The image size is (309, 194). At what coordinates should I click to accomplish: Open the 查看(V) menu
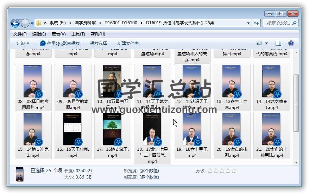[x=58, y=34]
